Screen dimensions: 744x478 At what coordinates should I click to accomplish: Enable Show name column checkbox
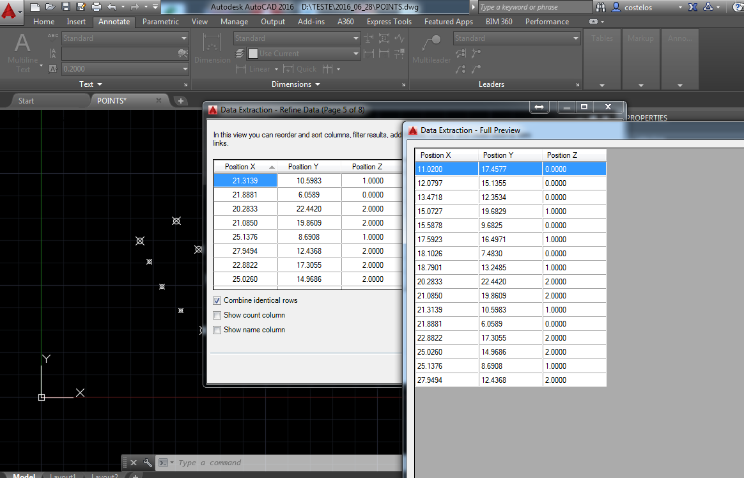click(x=217, y=330)
